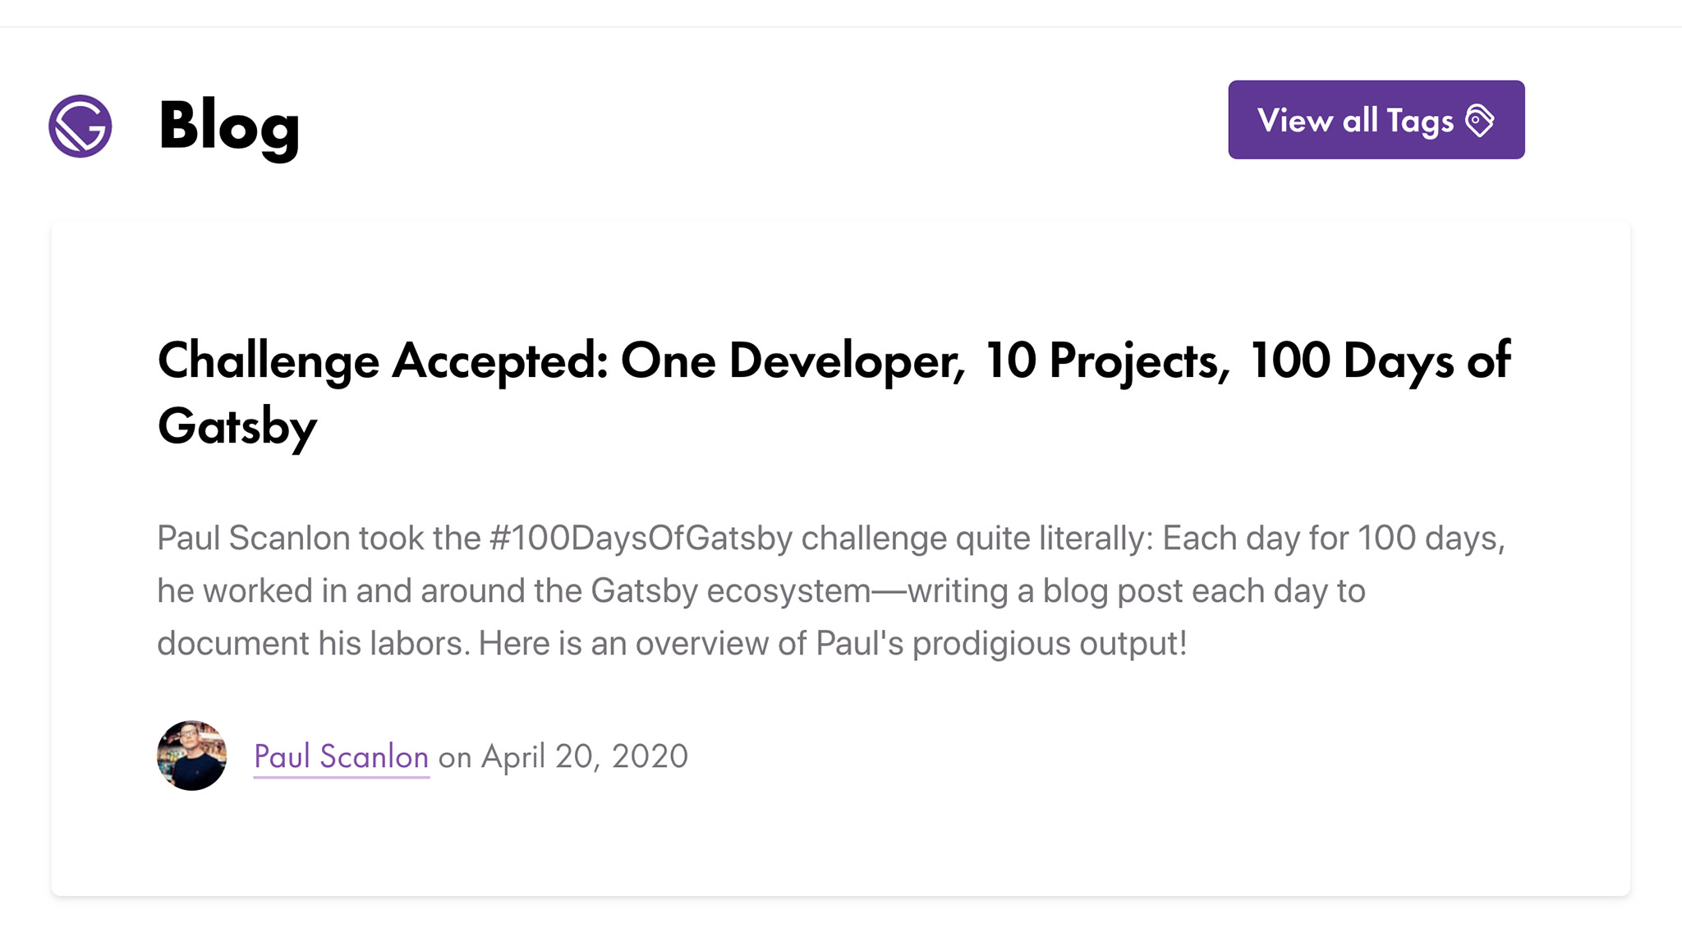The width and height of the screenshot is (1682, 946).
Task: Click the post excerpt starting with Paul Scanlon took
Action: 831,590
